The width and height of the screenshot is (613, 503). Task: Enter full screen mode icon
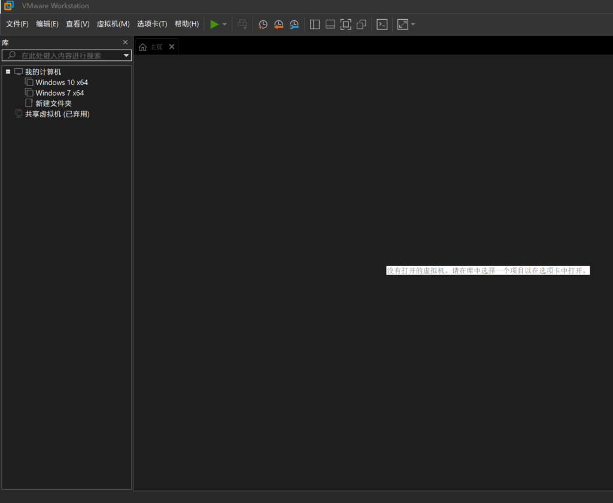point(345,25)
